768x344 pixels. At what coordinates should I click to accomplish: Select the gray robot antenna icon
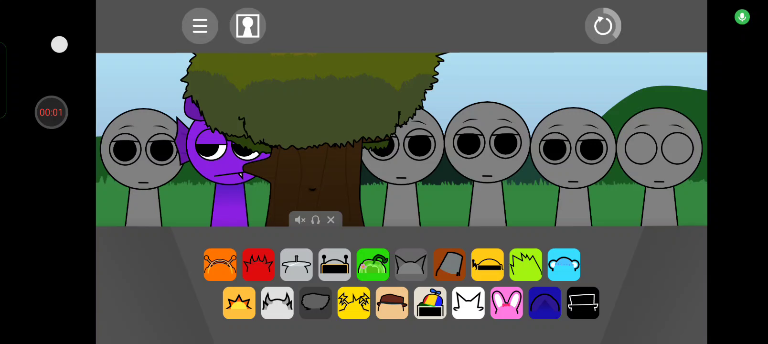(x=335, y=265)
